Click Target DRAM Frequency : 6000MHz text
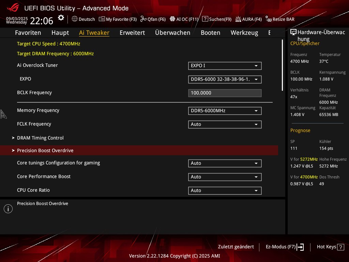The width and height of the screenshot is (349, 262). click(x=56, y=54)
